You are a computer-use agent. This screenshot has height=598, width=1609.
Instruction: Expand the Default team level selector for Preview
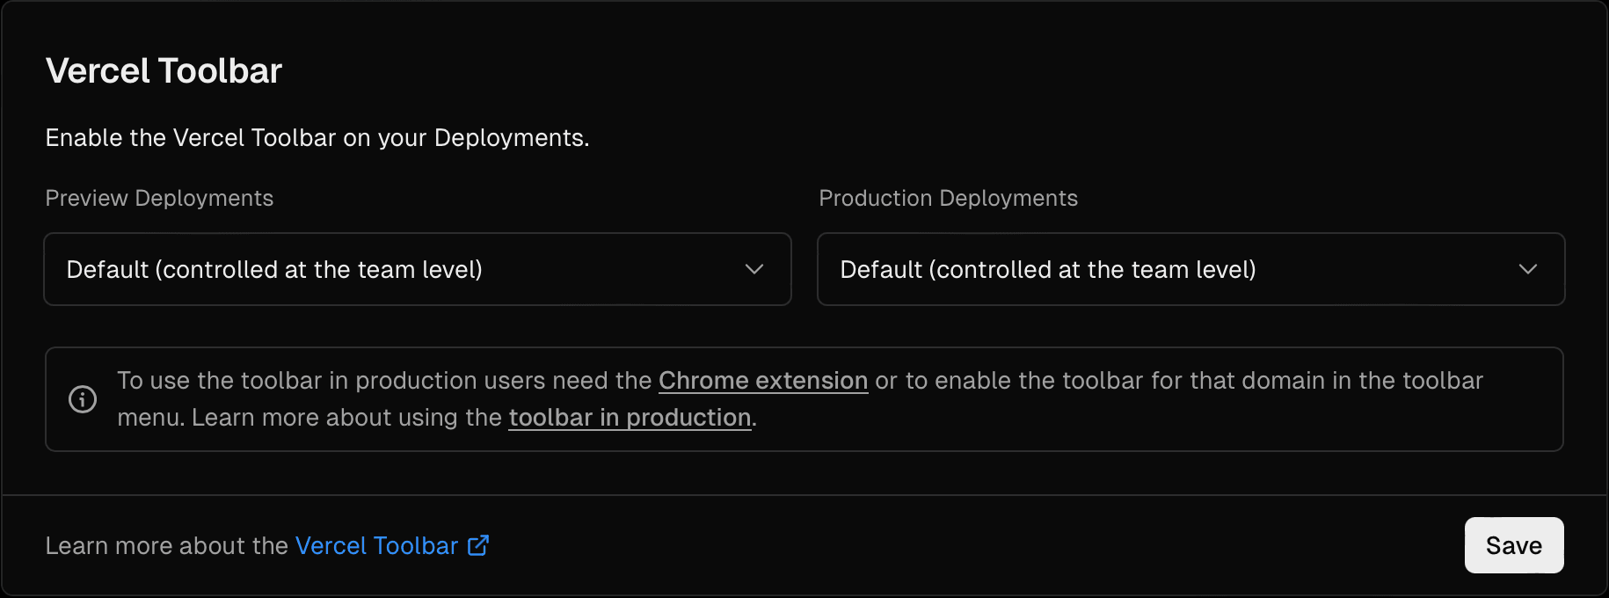pyautogui.click(x=417, y=269)
